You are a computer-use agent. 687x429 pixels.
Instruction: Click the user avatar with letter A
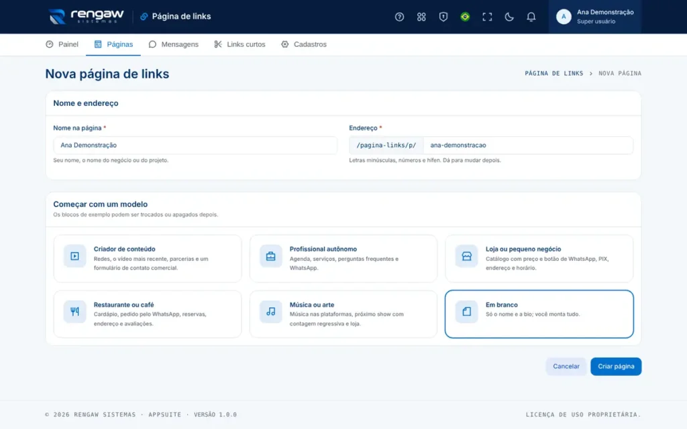564,17
